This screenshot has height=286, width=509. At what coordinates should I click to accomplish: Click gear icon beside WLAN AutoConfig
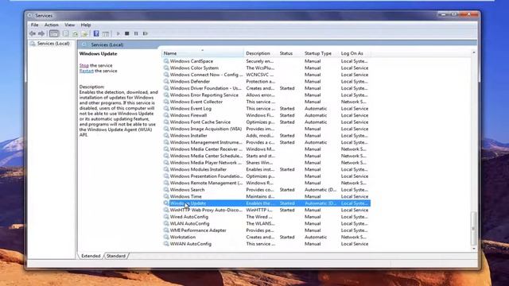[166, 223]
